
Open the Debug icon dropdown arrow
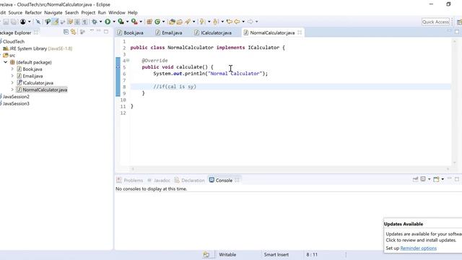100,22
